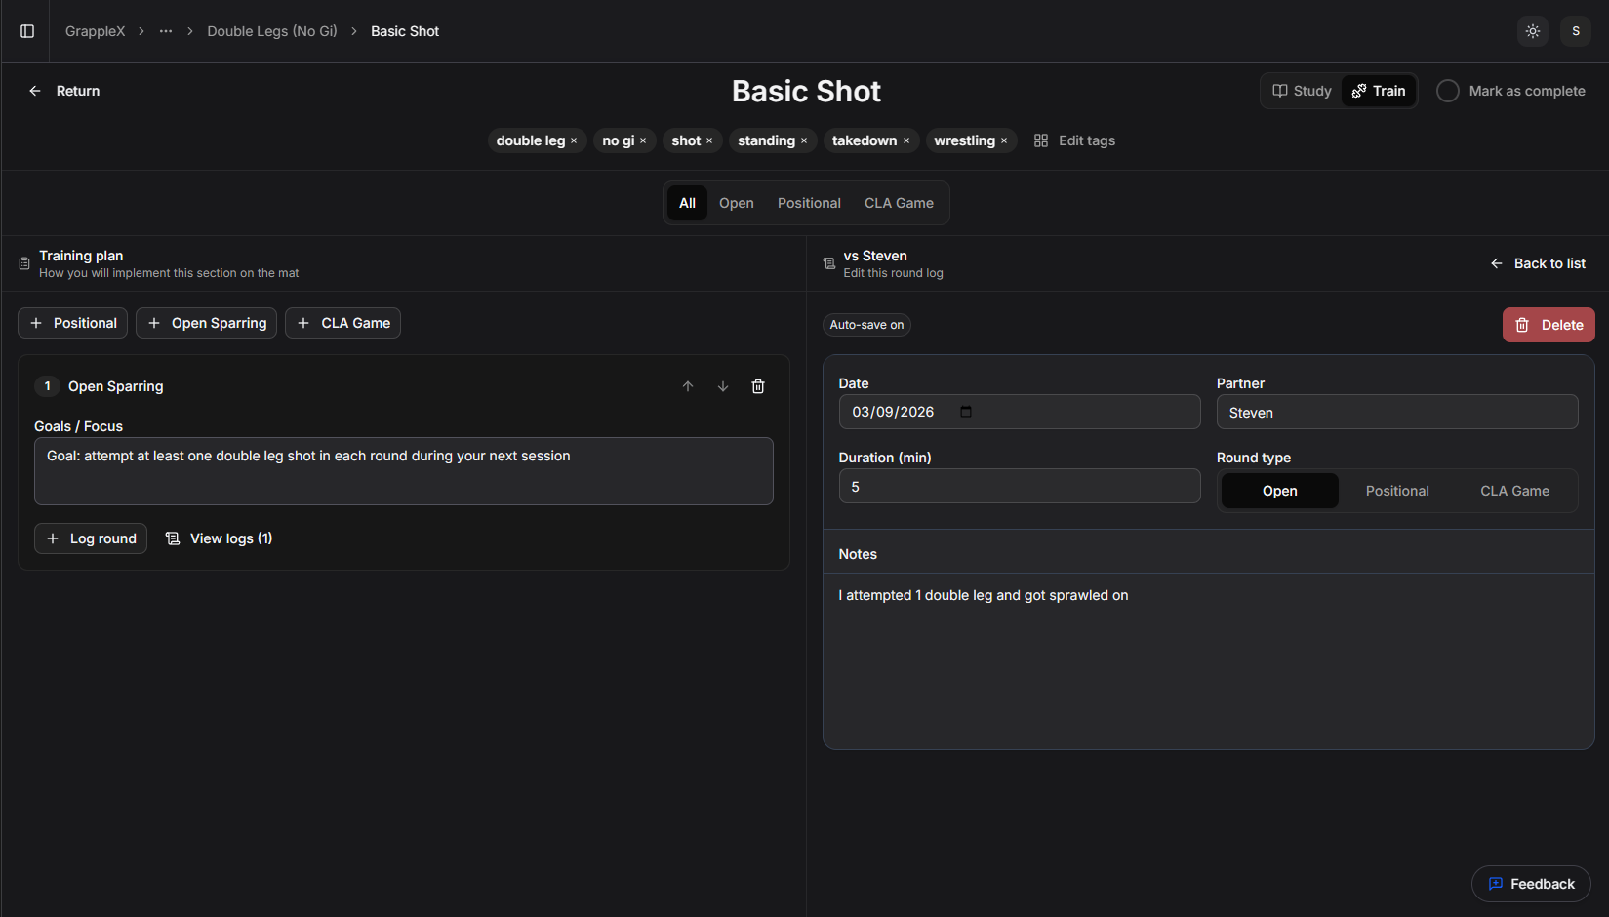1609x917 pixels.
Task: Delete this round log
Action: click(x=1549, y=325)
